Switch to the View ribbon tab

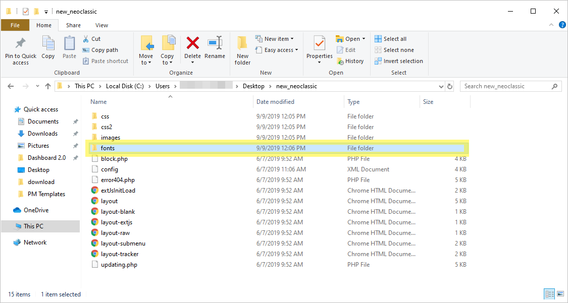pos(101,25)
